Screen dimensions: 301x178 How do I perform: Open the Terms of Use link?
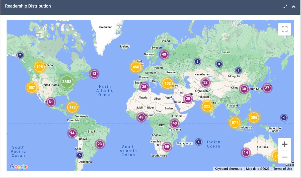click(283, 169)
